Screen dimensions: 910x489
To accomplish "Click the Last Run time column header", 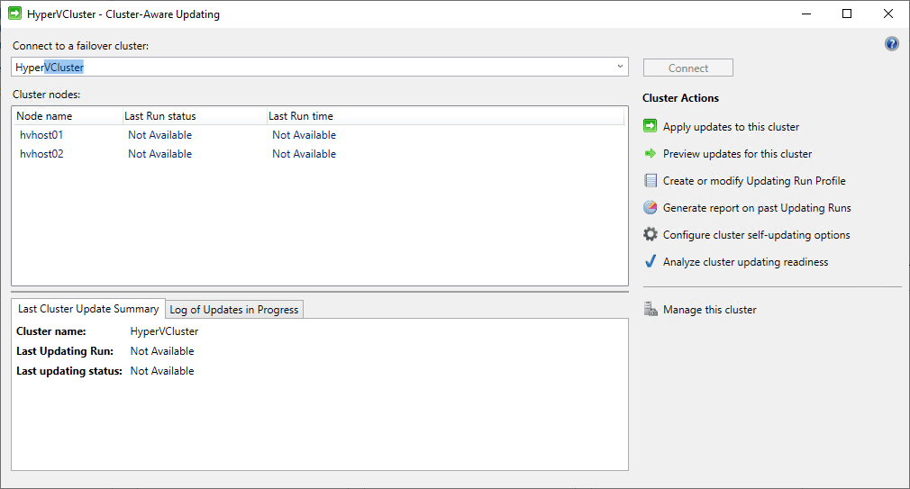I will click(301, 116).
